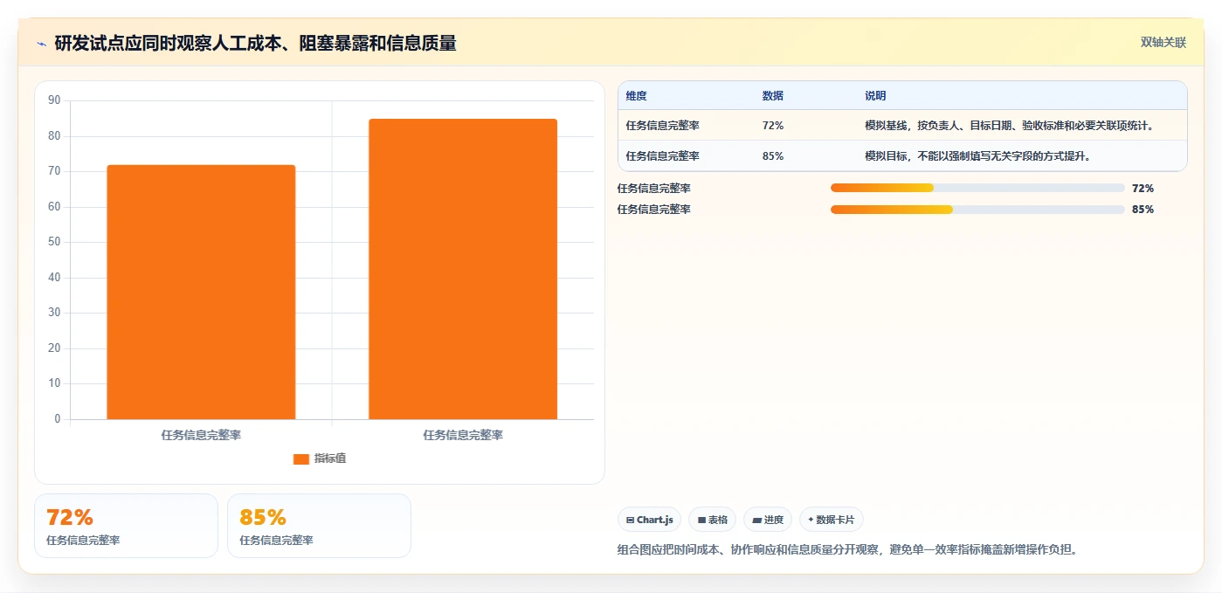Click the 72% label beside the progress bar
The image size is (1222, 593).
1143,189
